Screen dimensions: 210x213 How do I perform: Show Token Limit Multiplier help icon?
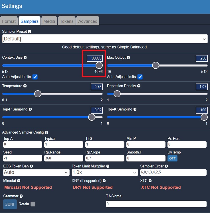coord(108,166)
